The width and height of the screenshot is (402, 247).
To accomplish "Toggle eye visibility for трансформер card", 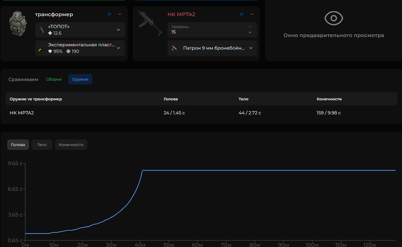I will [x=109, y=14].
